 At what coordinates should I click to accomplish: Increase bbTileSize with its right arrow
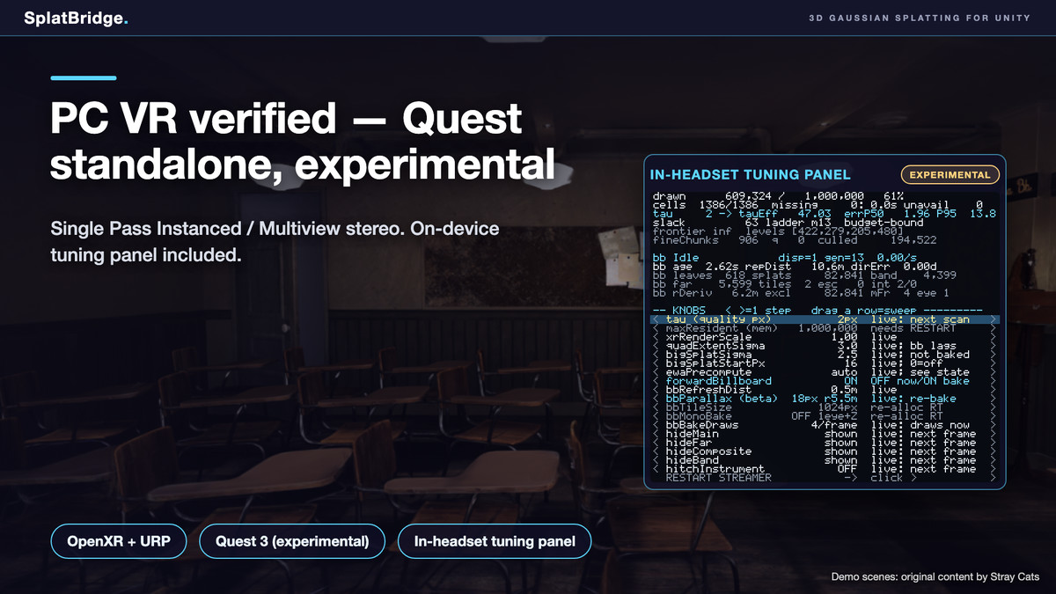[994, 407]
